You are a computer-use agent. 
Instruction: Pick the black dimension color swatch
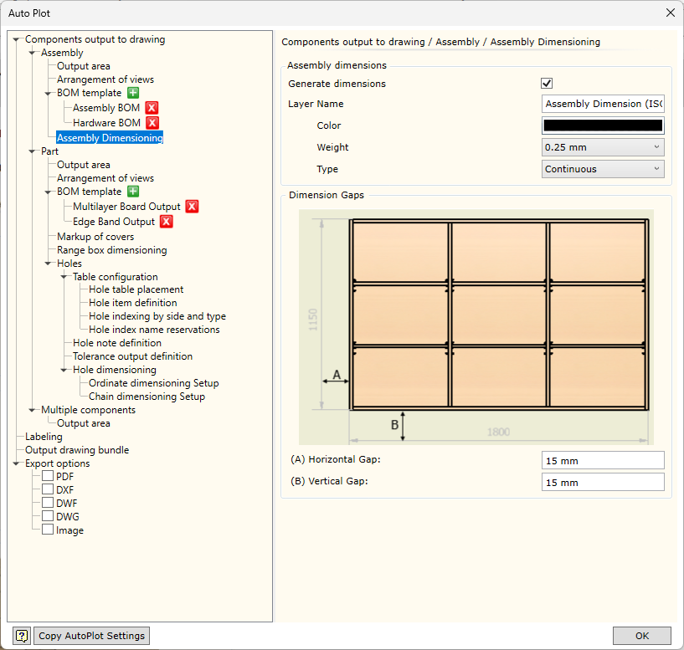click(x=603, y=125)
